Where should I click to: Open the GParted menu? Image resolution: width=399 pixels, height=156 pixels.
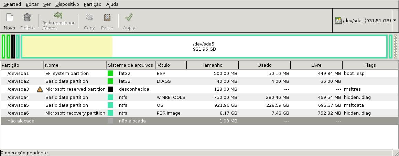[12, 4]
